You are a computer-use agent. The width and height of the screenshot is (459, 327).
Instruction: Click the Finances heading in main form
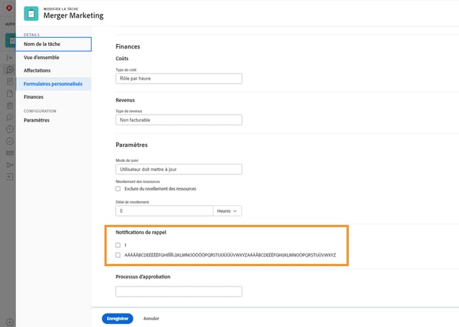tap(128, 47)
